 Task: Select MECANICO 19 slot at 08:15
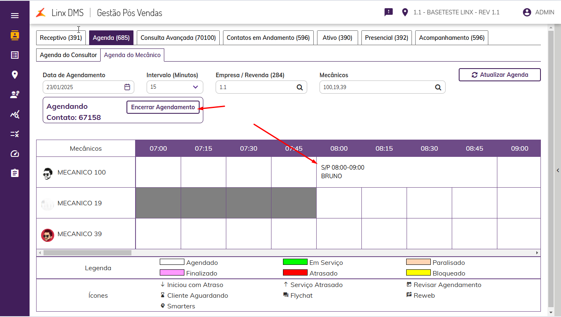click(384, 203)
